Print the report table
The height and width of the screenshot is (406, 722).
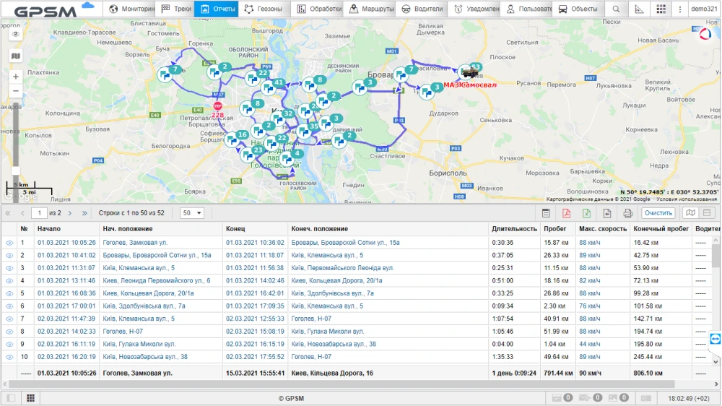pyautogui.click(x=627, y=213)
